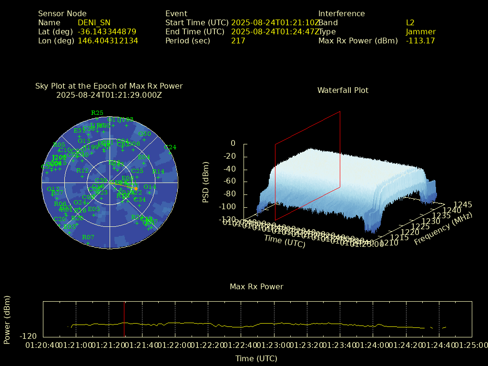Click the red time marker on power chart
The image size is (488, 366).
tap(124, 318)
